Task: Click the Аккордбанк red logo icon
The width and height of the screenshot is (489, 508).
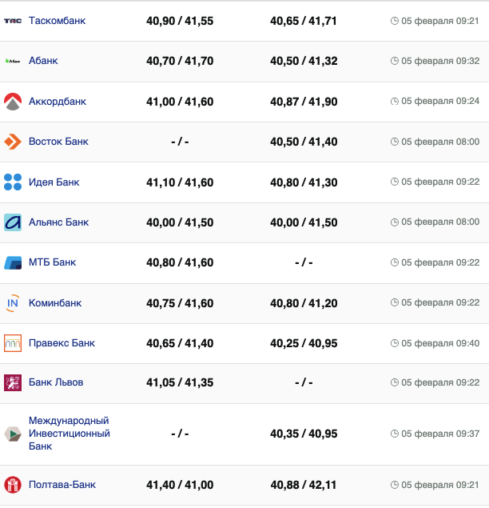Action: [x=13, y=102]
